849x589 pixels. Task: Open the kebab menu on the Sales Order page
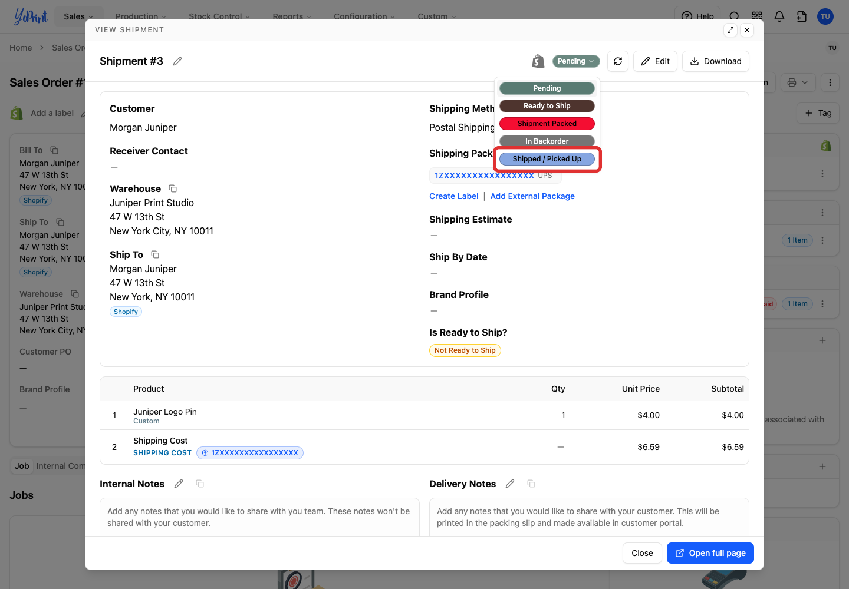pyautogui.click(x=830, y=82)
